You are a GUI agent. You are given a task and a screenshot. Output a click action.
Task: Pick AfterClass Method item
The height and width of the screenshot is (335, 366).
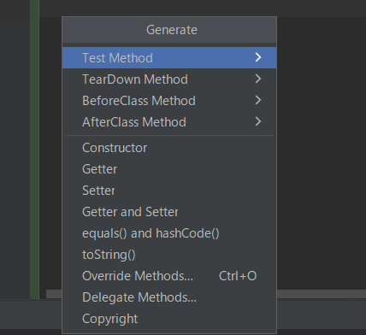(x=169, y=122)
